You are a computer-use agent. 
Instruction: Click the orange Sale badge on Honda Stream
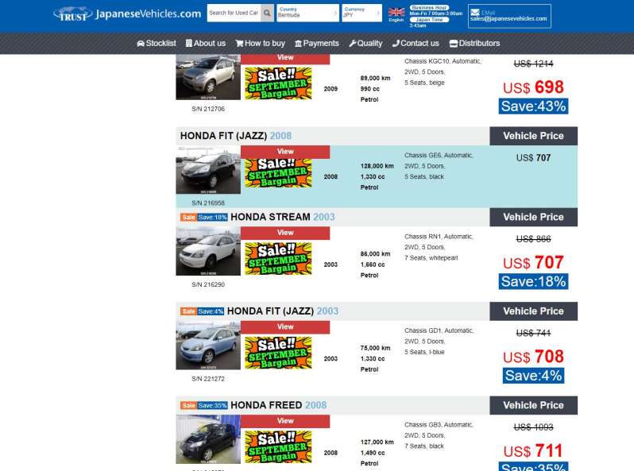(188, 218)
